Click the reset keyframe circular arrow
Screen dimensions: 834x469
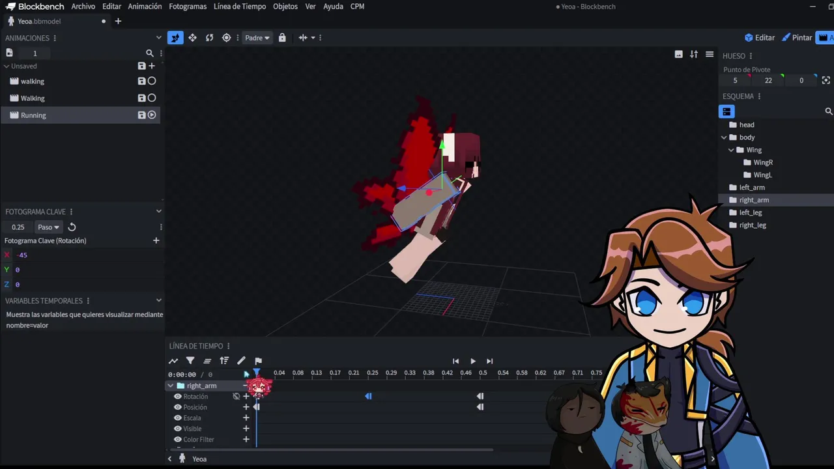pos(72,227)
